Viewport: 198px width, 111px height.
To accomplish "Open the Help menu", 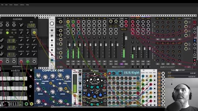I will tap(28, 5).
